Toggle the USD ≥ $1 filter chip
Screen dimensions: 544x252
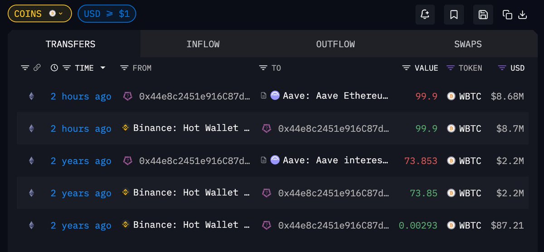(x=107, y=14)
